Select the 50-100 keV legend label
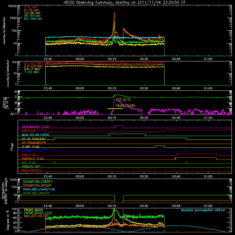 click(x=33, y=19)
